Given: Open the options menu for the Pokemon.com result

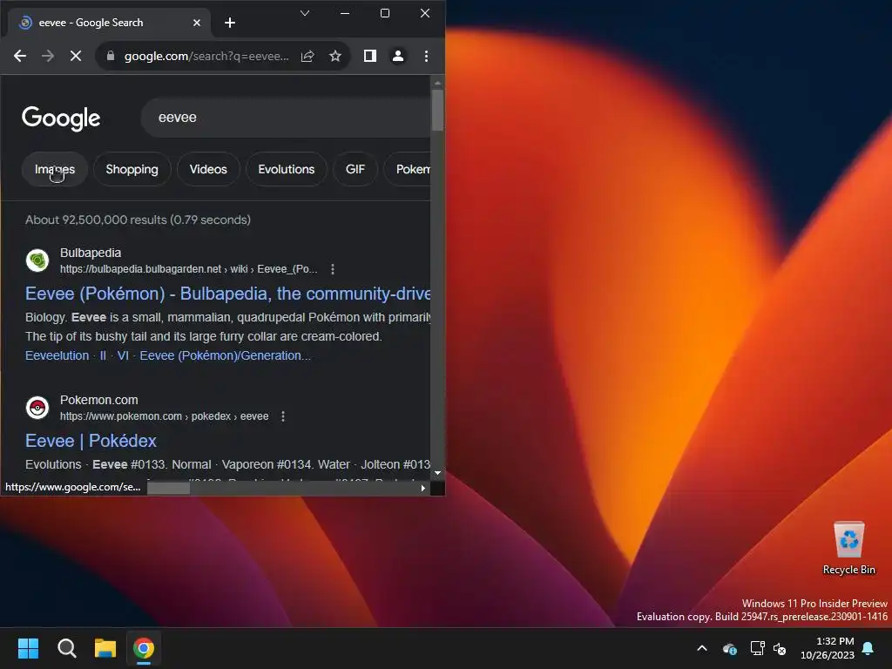Looking at the screenshot, I should click(283, 416).
